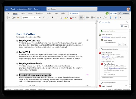Click the @Marco Christmas mention link
The height and width of the screenshot is (99, 136).
(114, 68)
